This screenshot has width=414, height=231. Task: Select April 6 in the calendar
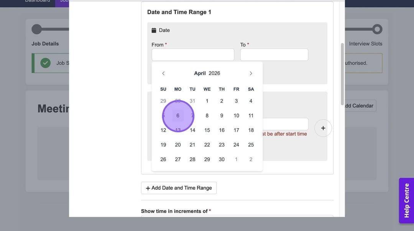pos(178,116)
